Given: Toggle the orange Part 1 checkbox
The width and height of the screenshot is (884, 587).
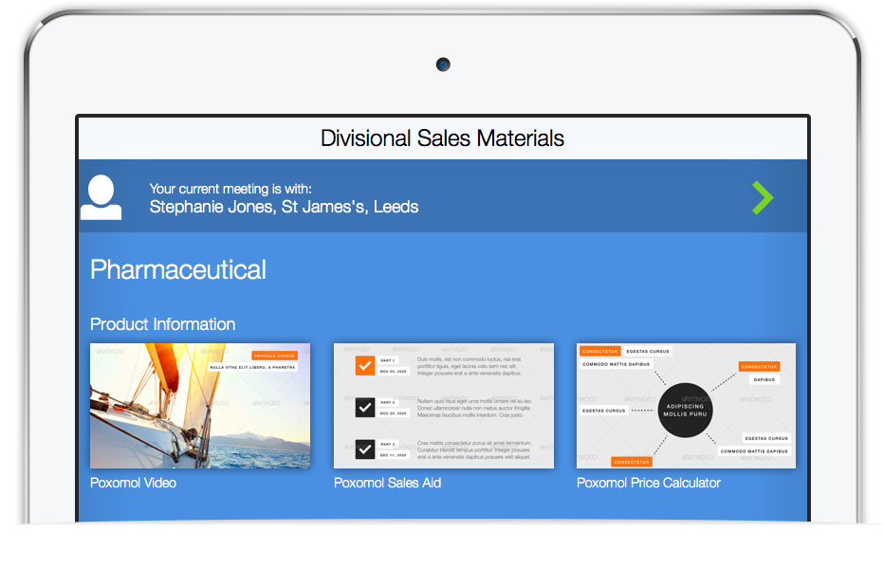Looking at the screenshot, I should coord(365,365).
